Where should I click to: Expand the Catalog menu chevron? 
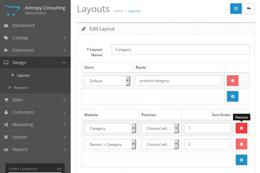64,38
